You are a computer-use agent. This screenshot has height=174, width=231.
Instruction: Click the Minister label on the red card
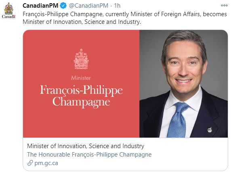pos(81,78)
